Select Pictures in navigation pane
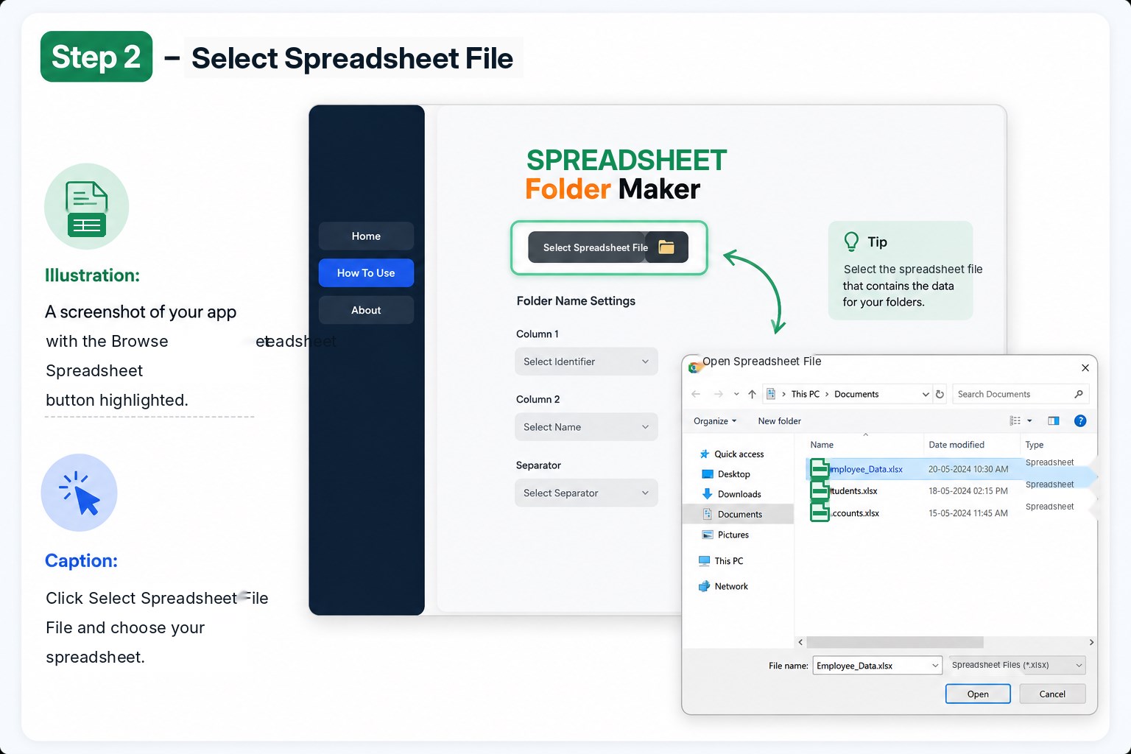 click(725, 535)
